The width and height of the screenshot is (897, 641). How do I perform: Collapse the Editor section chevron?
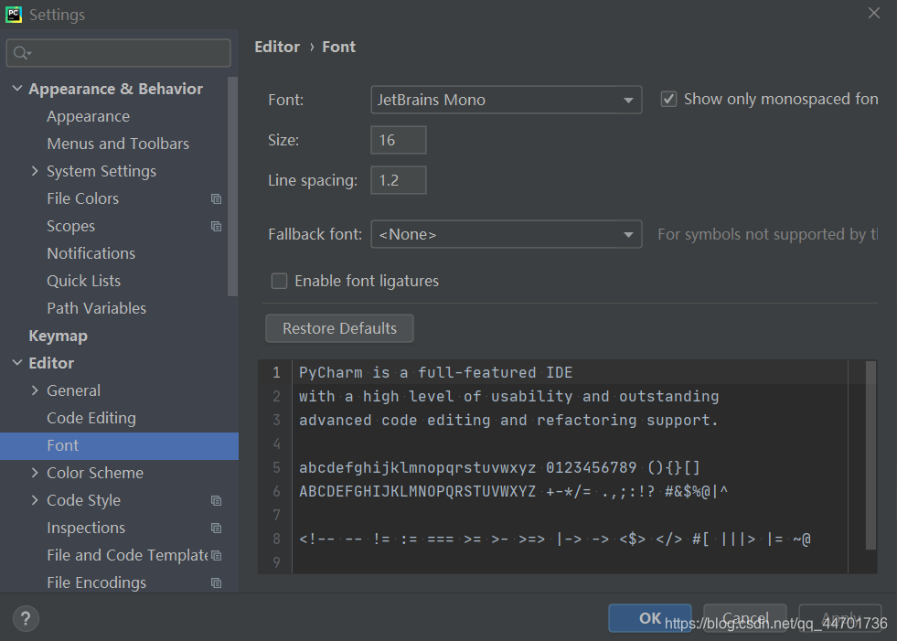[17, 363]
